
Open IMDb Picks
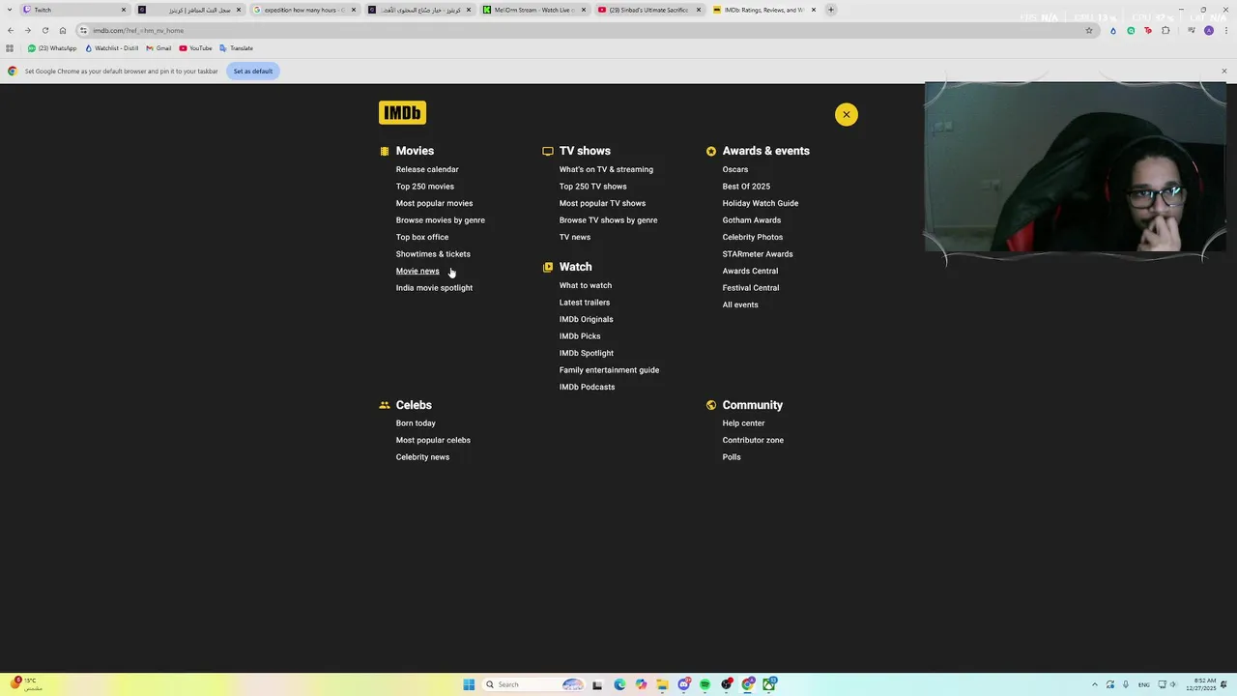(579, 336)
